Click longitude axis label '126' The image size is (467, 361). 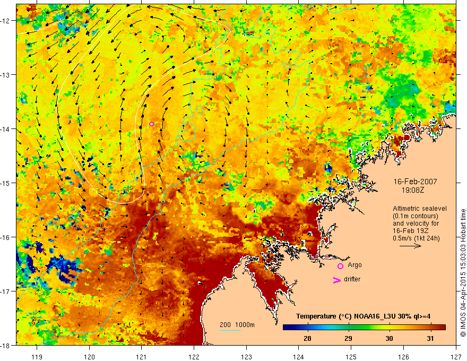tap(403, 357)
